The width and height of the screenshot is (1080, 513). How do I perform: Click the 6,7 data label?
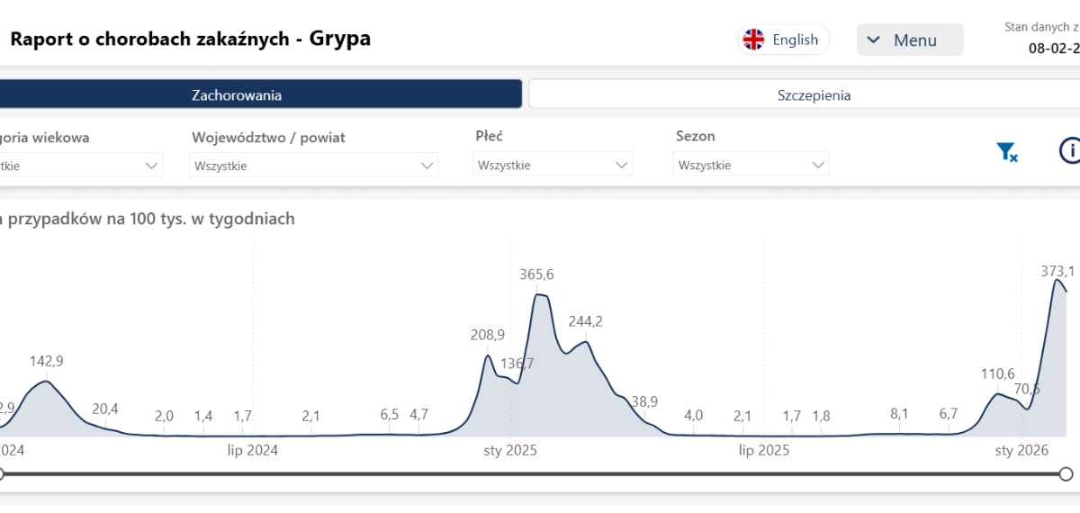coord(949,413)
